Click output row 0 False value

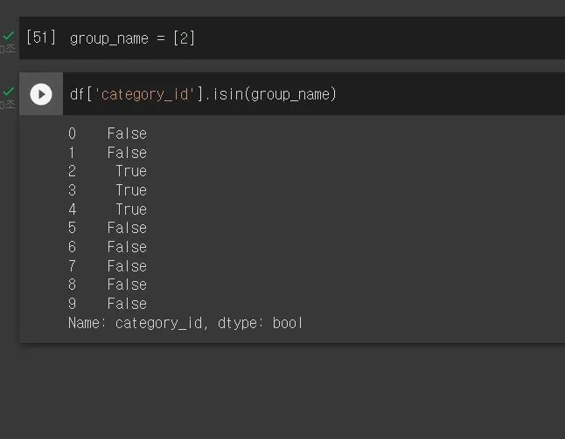(x=127, y=134)
